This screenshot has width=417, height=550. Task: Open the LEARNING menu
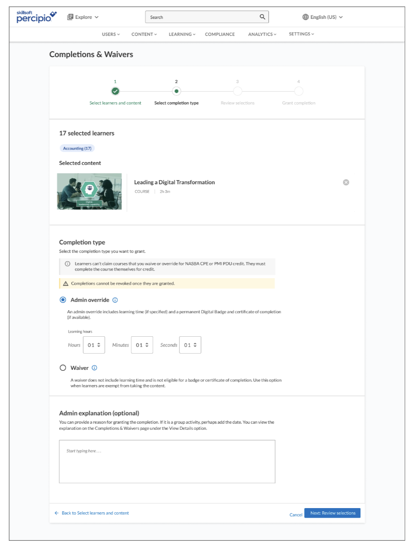pyautogui.click(x=182, y=34)
